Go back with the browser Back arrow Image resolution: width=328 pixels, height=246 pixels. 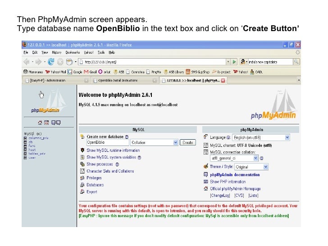tap(27, 62)
